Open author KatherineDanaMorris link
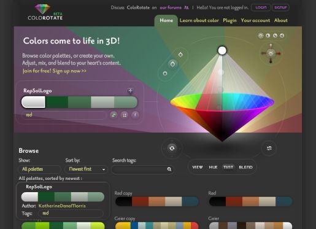This screenshot has height=229, width=316. coord(62,206)
